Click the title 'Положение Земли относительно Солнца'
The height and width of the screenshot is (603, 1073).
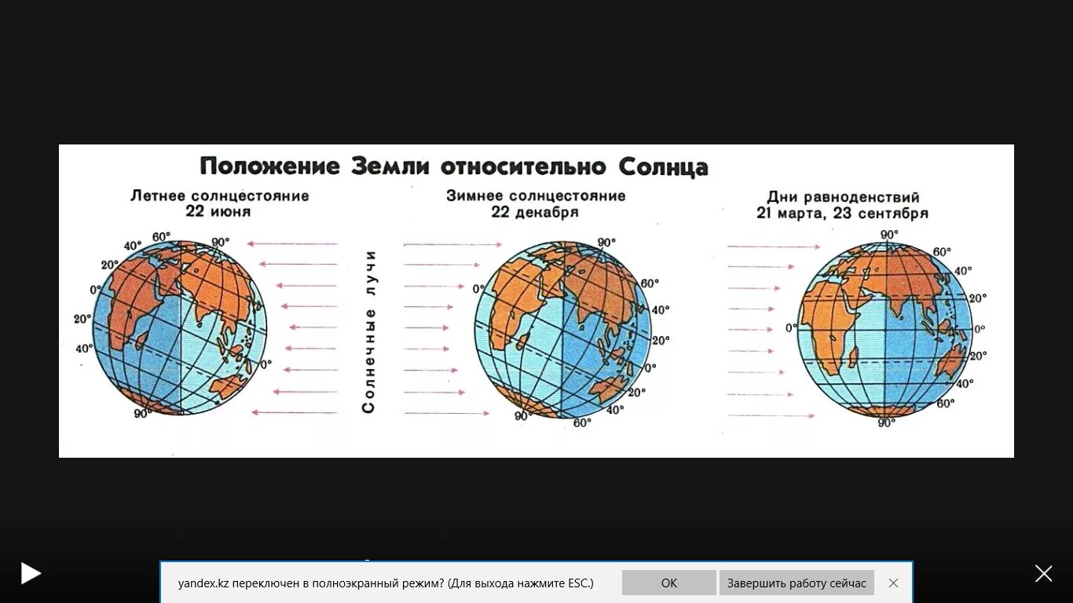point(454,166)
